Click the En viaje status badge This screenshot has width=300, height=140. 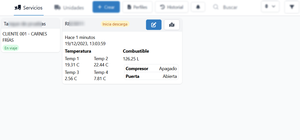11,48
